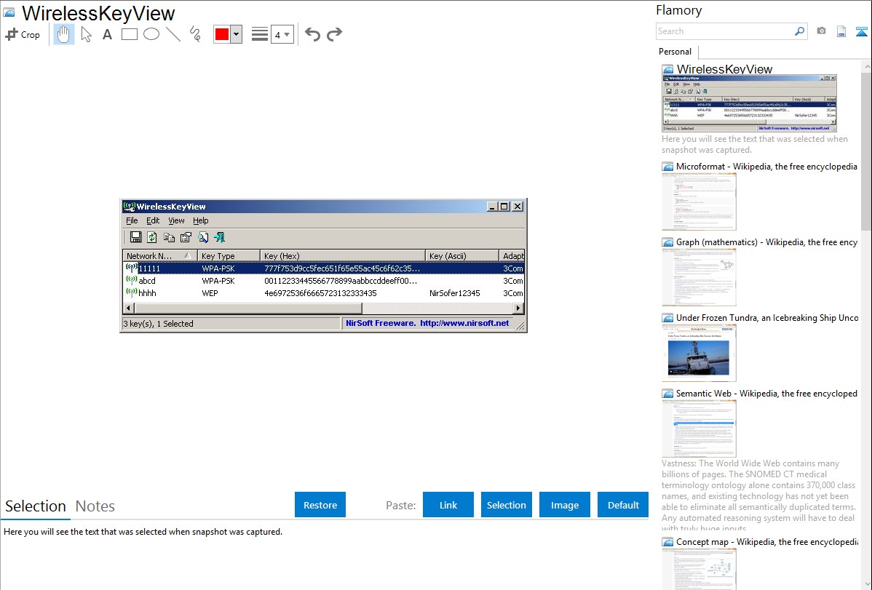Switch to the Personal tab
This screenshot has width=872, height=590.
[675, 51]
